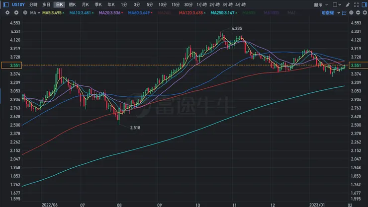
Task: Choose the 10分 interval
Action: pyautogui.click(x=163, y=4)
